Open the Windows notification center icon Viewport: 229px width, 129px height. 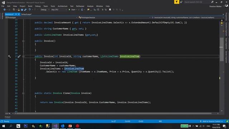click(x=224, y=126)
